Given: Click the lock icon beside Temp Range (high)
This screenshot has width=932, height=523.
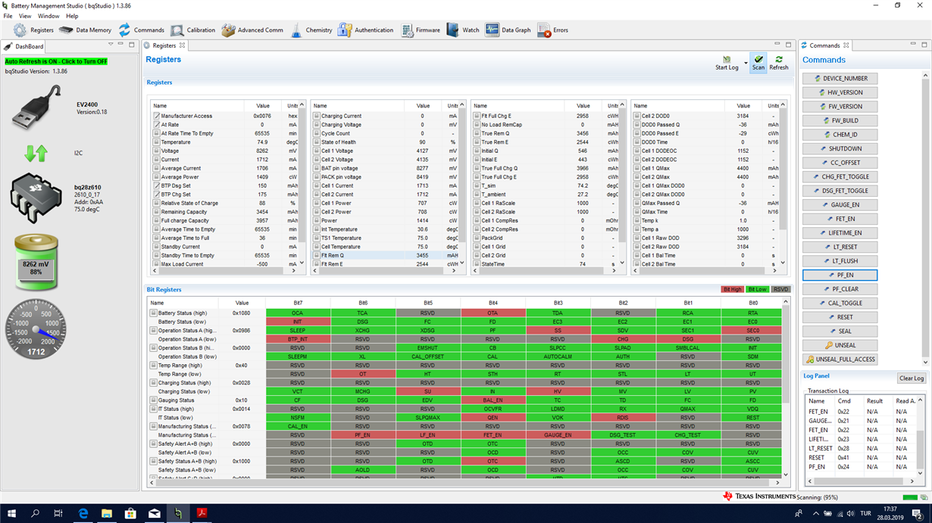Looking at the screenshot, I should [x=153, y=366].
